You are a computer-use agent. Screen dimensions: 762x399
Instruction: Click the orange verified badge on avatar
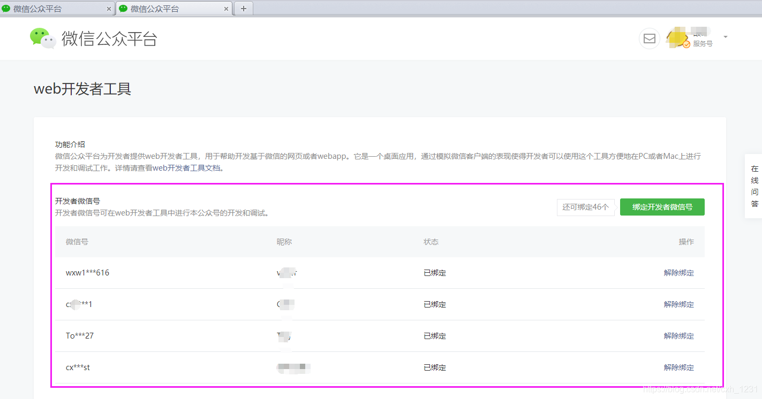686,44
